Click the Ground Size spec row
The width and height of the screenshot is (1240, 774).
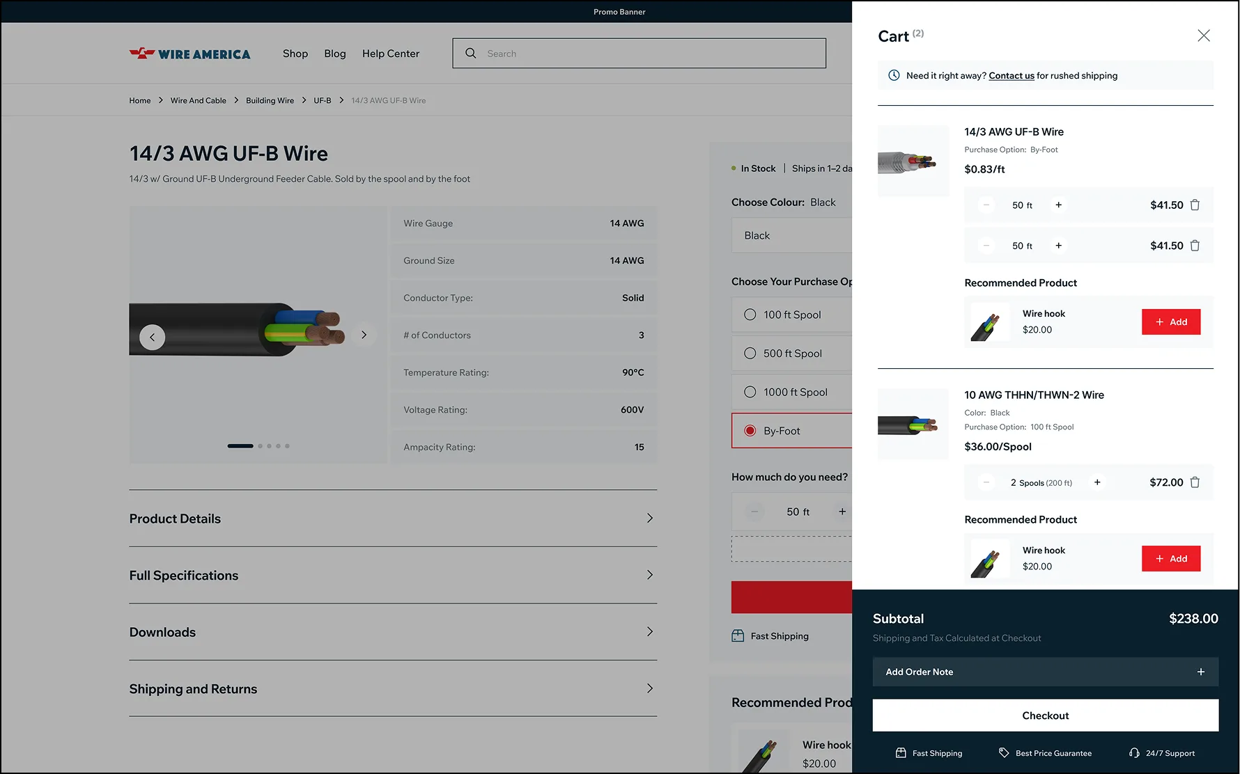(x=524, y=260)
